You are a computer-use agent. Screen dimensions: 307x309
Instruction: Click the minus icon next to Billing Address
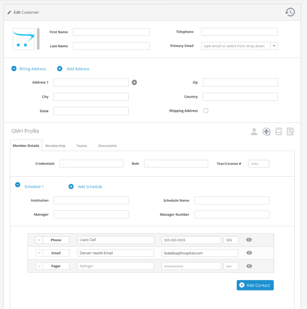pyautogui.click(x=14, y=69)
